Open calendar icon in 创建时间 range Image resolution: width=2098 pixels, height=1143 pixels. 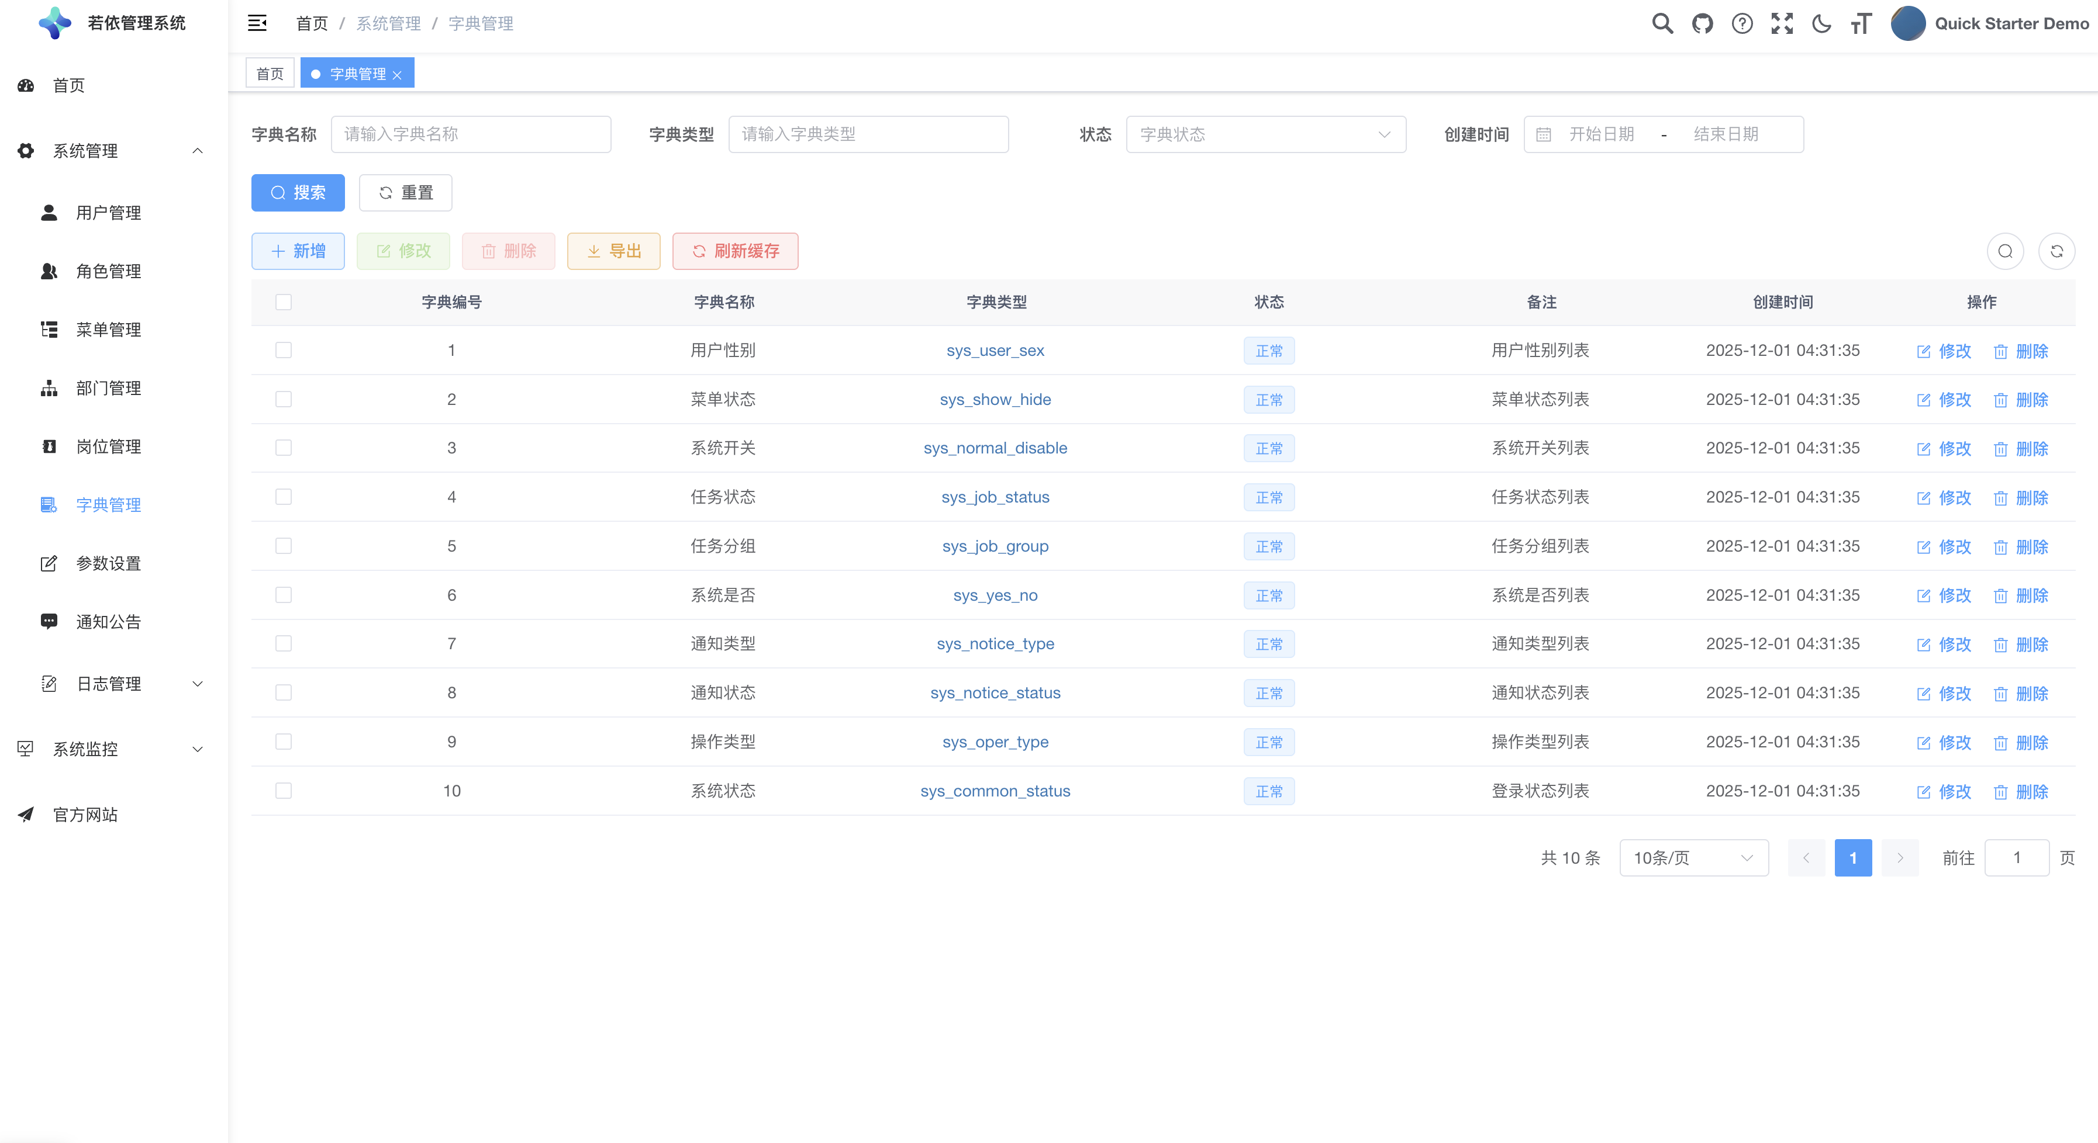(1543, 134)
